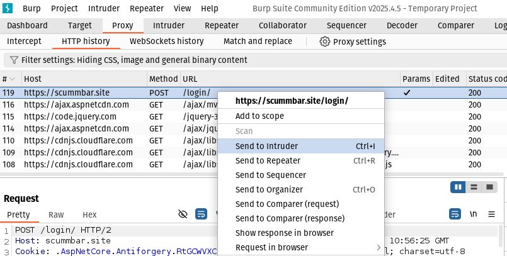Viewport: 507px width, 256px height.
Task: Sort by Method column header
Action: click(x=163, y=79)
